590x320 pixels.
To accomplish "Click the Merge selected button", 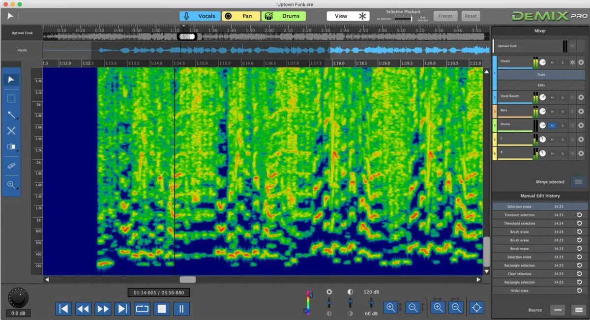I will click(549, 181).
